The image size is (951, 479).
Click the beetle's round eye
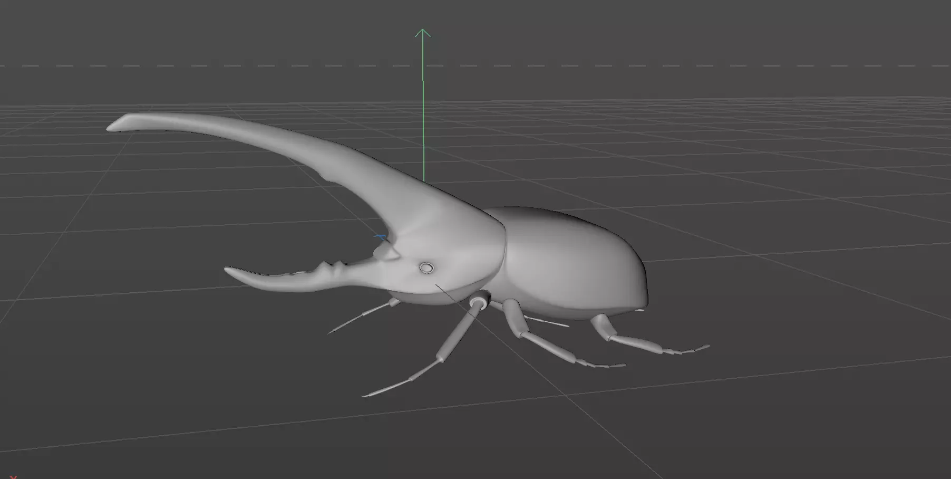pyautogui.click(x=426, y=268)
